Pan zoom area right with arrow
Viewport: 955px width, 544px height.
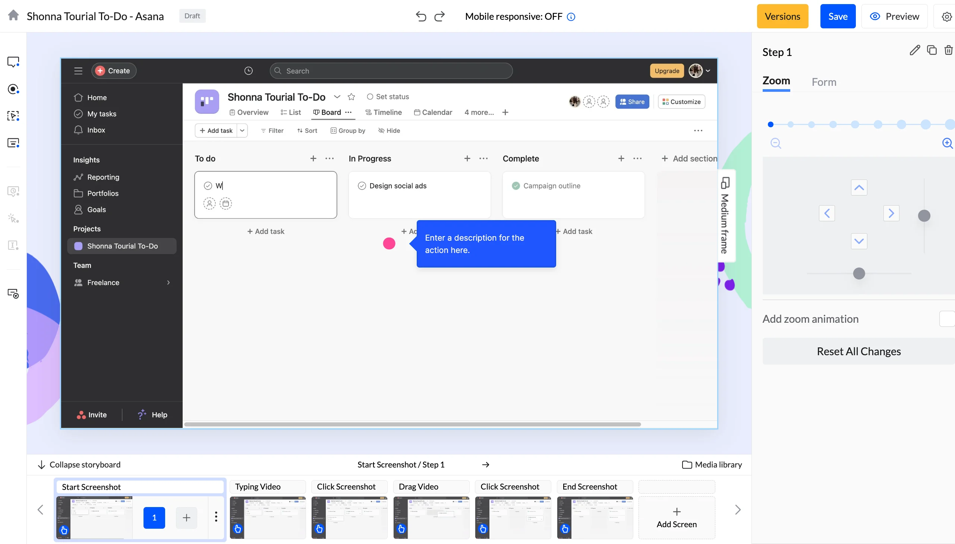(x=891, y=213)
